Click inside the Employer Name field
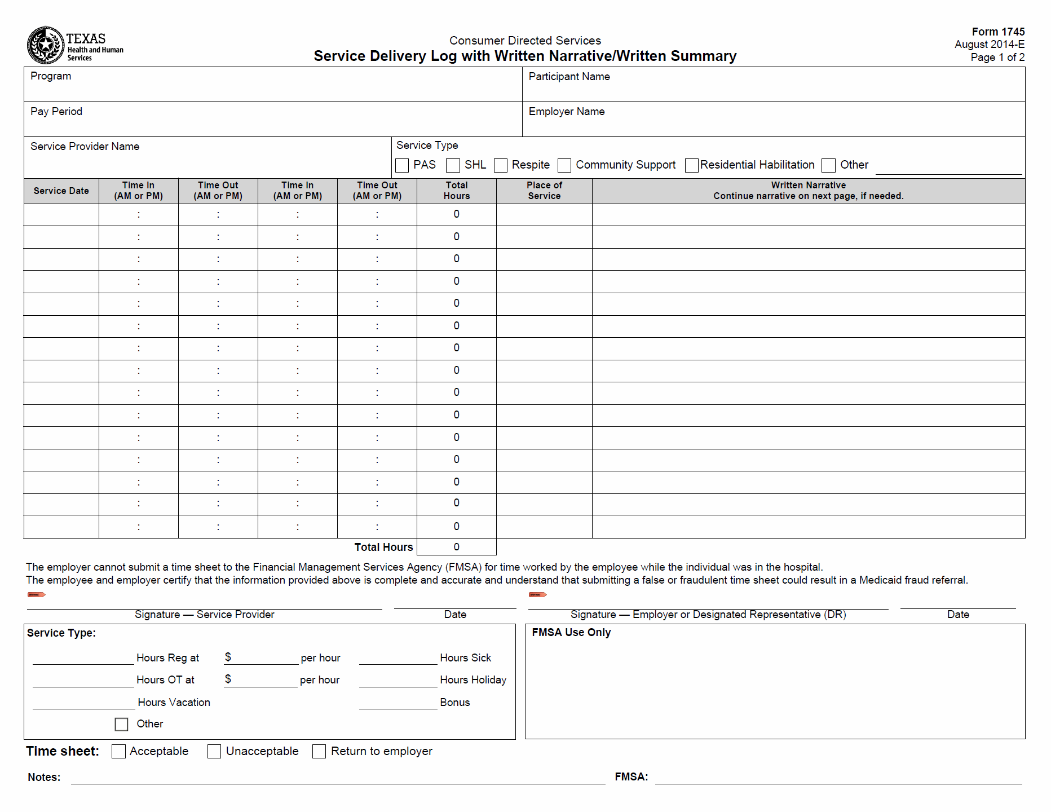The image size is (1051, 812). 772,124
